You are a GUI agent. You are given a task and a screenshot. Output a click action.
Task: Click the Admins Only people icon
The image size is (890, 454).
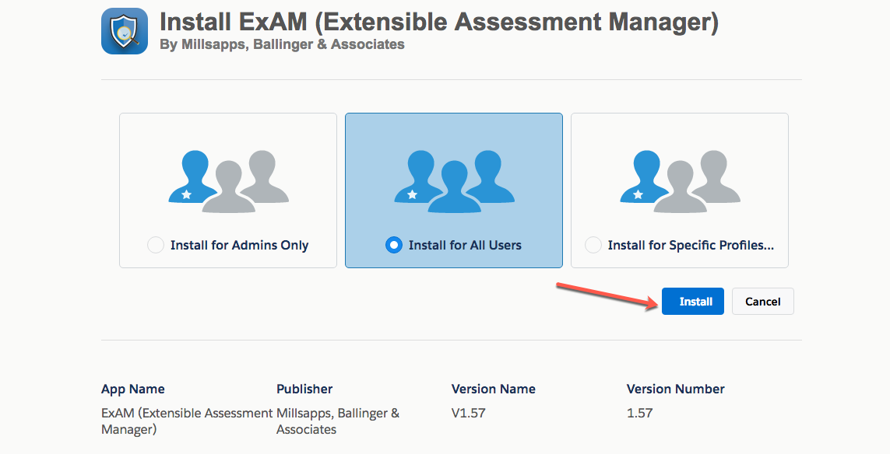click(229, 181)
